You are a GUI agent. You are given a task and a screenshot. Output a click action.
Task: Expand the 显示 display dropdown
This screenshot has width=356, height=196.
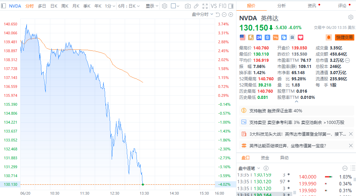coord(152,6)
